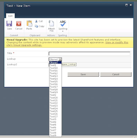The height and width of the screenshot is (138, 137).
Task: Choose Test21 from the Lookup list
Action: pyautogui.click(x=55, y=100)
